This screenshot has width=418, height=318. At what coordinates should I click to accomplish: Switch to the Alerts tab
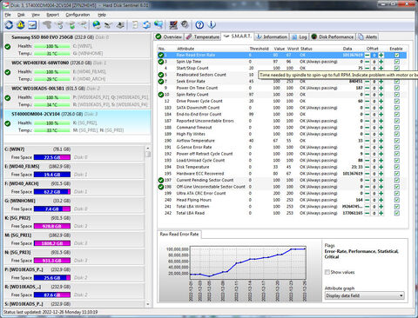tap(367, 36)
